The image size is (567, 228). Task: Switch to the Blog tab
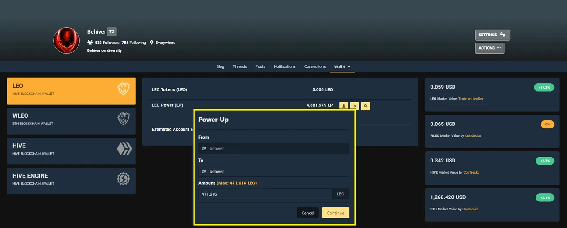click(x=220, y=66)
